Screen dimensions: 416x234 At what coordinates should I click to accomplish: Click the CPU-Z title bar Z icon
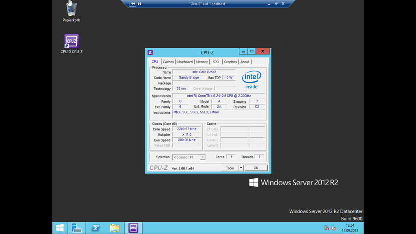pyautogui.click(x=150, y=52)
